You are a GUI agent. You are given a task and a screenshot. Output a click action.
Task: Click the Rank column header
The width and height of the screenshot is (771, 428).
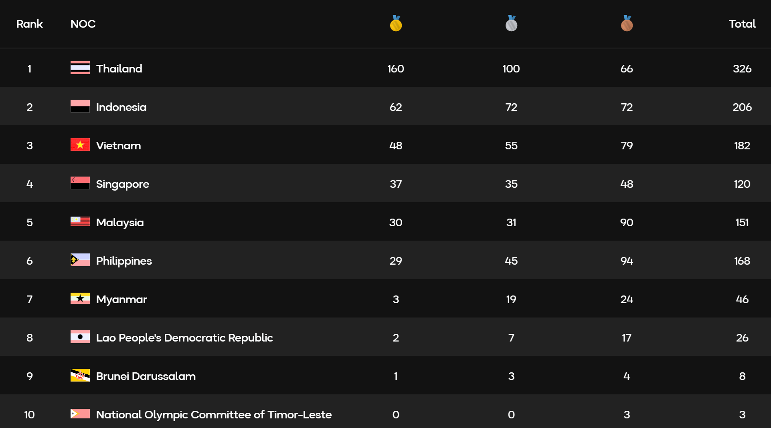[29, 24]
